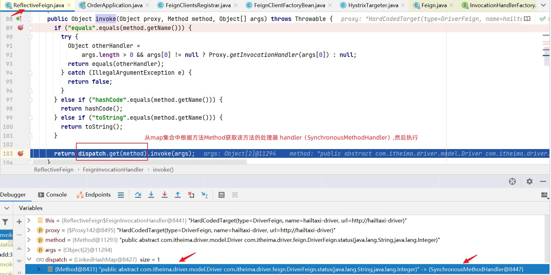Viewport: 551px width, 275px height.
Task: Click the Endpoints tab
Action: point(94,195)
